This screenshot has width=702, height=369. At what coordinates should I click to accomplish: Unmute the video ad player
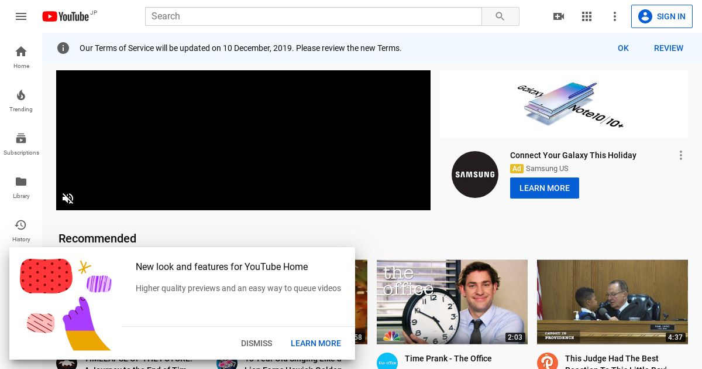tap(68, 199)
